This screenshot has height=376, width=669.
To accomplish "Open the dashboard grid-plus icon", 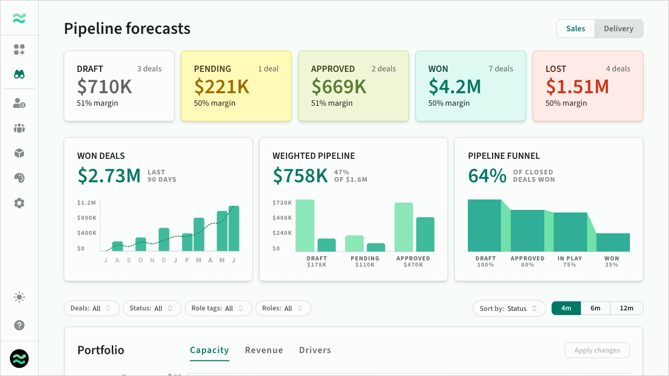I will pyautogui.click(x=19, y=50).
